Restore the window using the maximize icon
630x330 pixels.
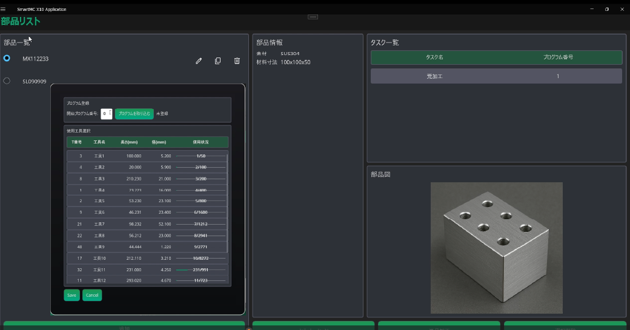pyautogui.click(x=606, y=9)
